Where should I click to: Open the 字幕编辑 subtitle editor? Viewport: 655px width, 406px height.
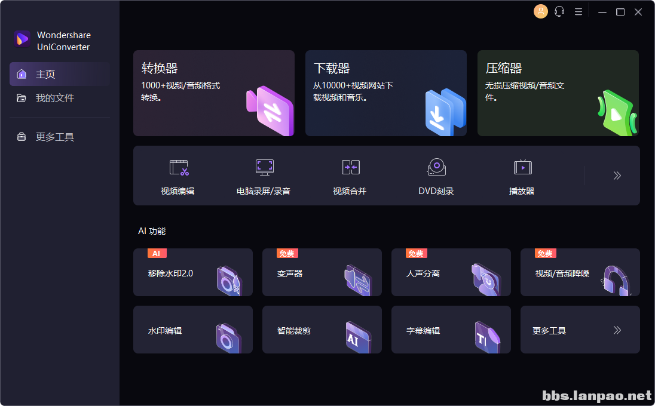pos(451,330)
